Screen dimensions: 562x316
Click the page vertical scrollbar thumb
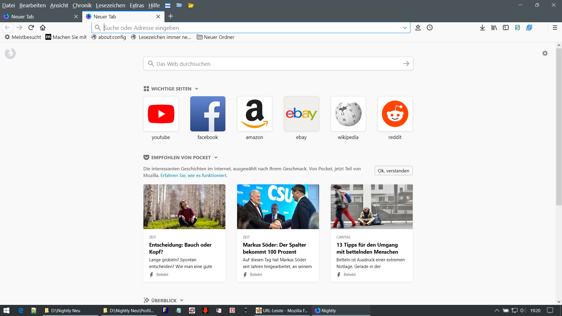(x=559, y=126)
